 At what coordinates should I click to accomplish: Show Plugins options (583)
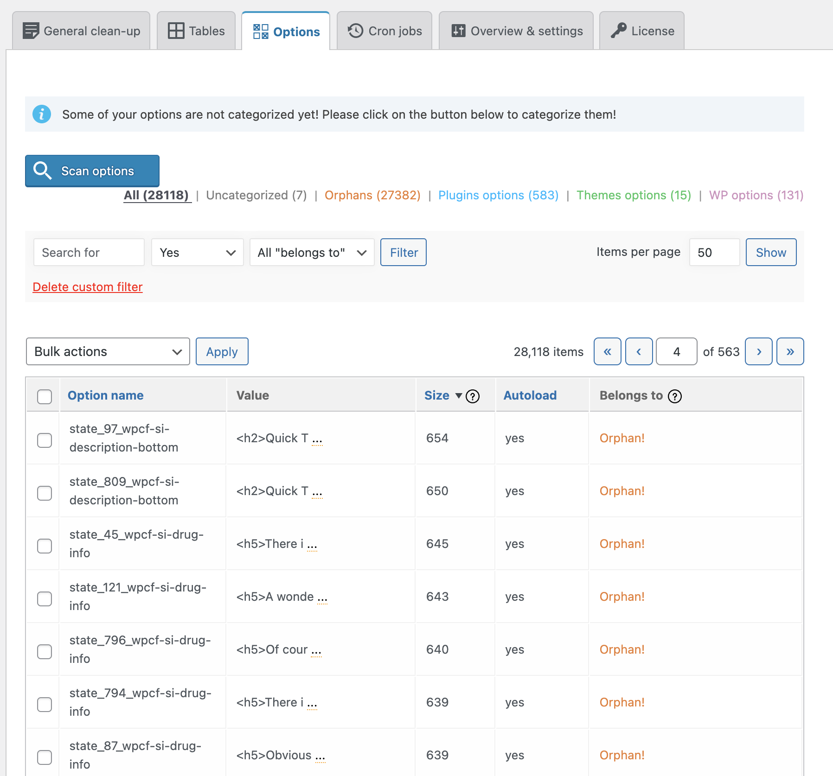tap(498, 195)
